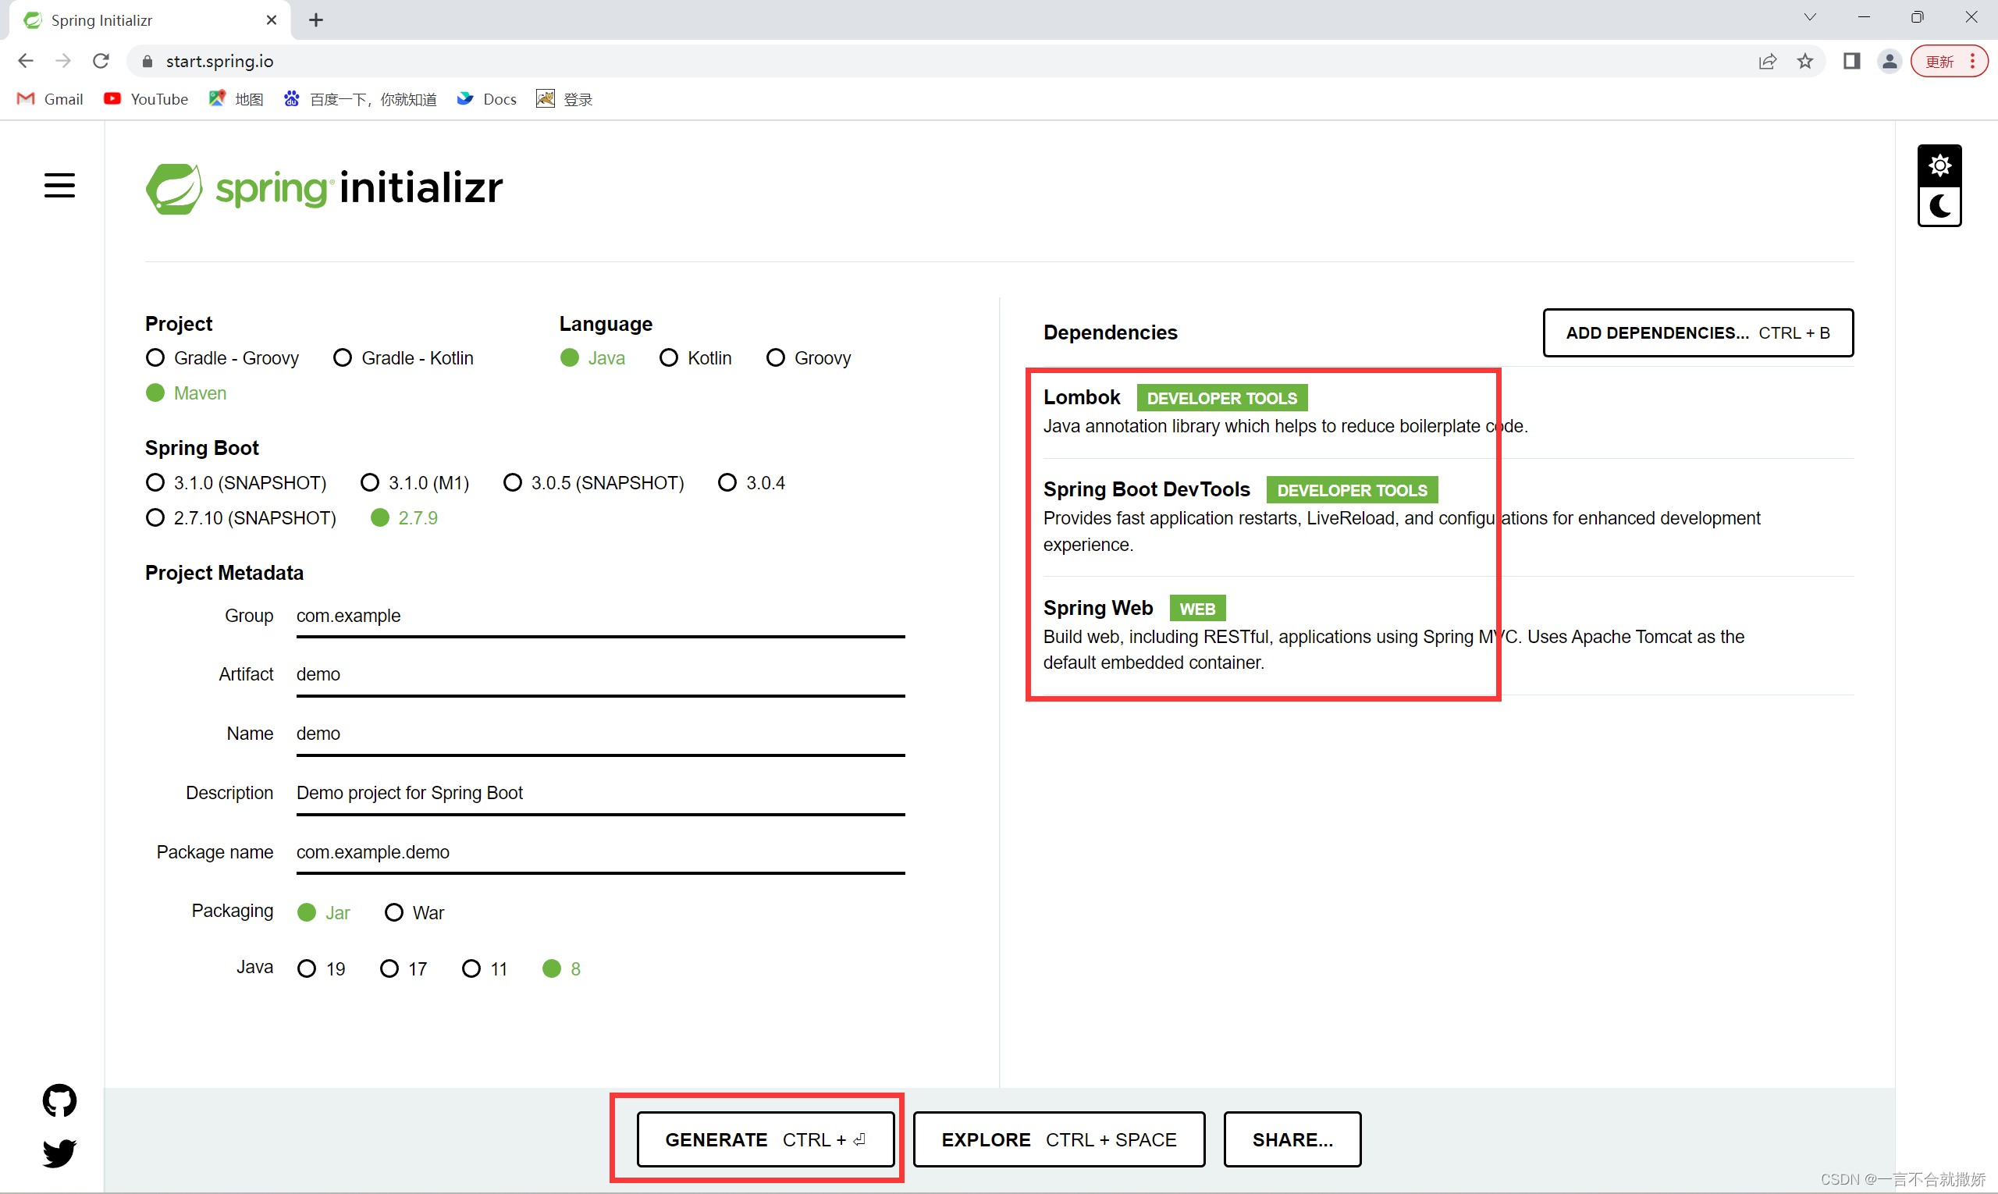Select Gradle - Kotlin project type
The height and width of the screenshot is (1194, 1998).
pos(343,357)
